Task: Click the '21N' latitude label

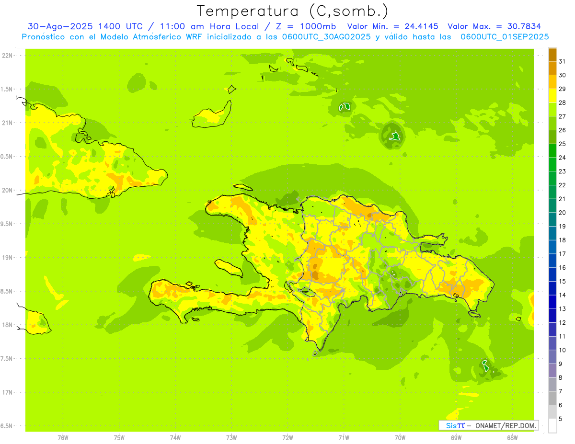Action: (x=8, y=123)
